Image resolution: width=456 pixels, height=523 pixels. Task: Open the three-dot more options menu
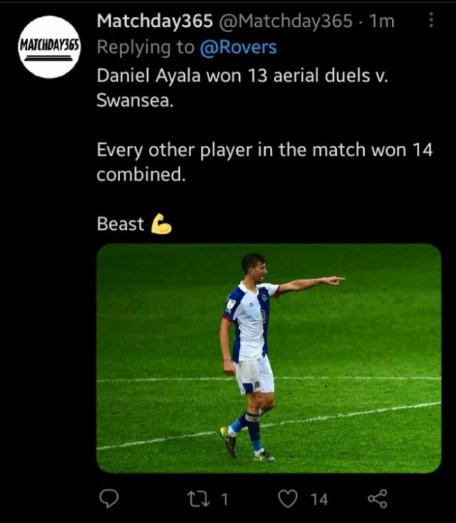tap(431, 22)
